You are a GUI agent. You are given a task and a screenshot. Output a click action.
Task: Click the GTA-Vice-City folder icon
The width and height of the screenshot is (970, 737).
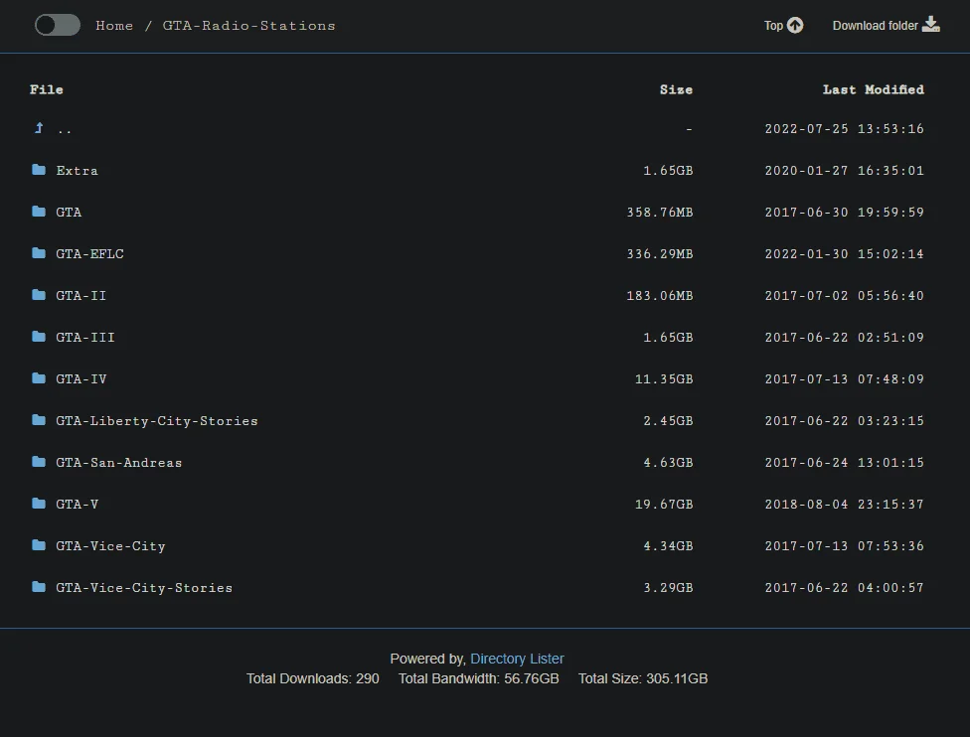tap(39, 545)
